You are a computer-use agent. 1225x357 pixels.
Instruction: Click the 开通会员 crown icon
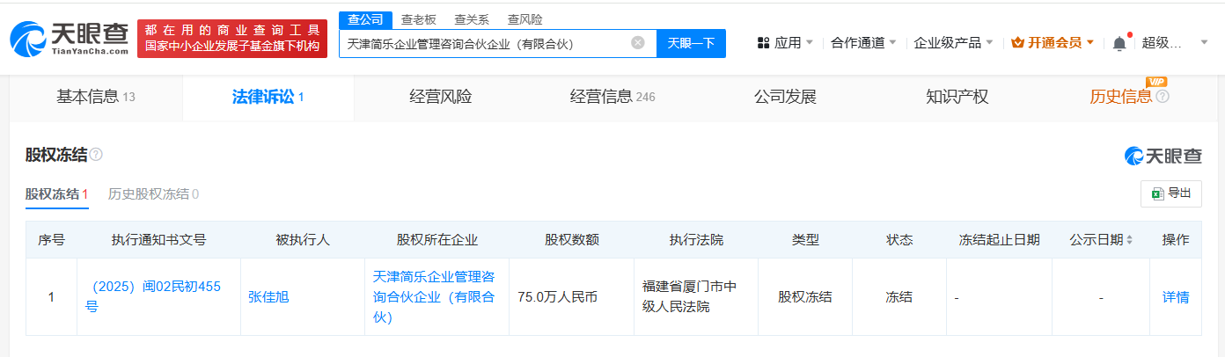pyautogui.click(x=1017, y=42)
